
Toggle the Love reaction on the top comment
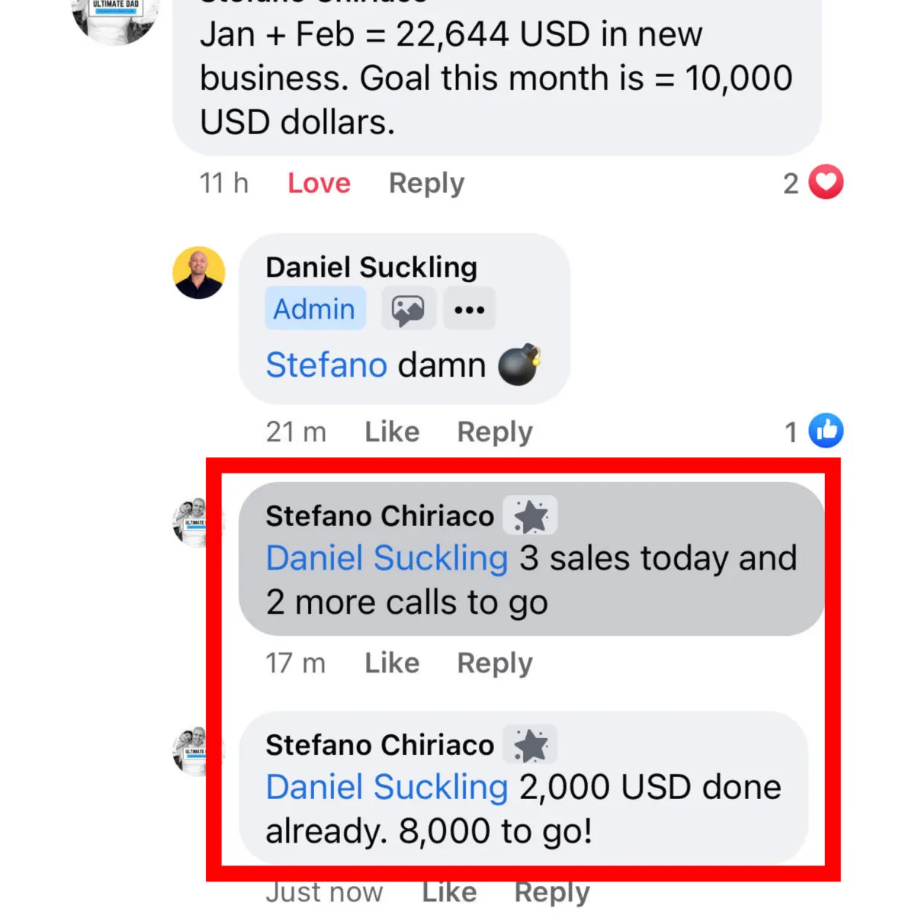tap(319, 183)
